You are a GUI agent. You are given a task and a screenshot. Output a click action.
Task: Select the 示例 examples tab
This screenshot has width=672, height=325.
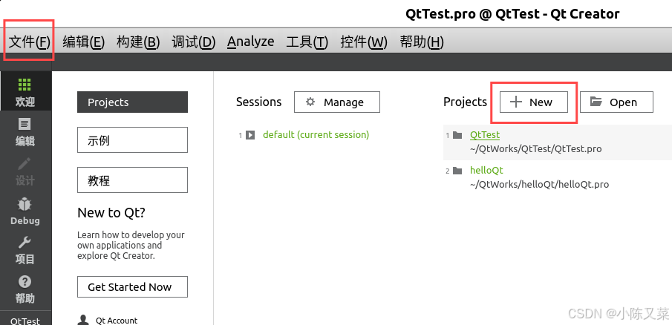[x=132, y=140]
